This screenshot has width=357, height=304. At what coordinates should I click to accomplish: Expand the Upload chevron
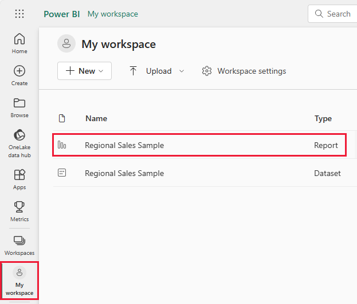tap(182, 71)
